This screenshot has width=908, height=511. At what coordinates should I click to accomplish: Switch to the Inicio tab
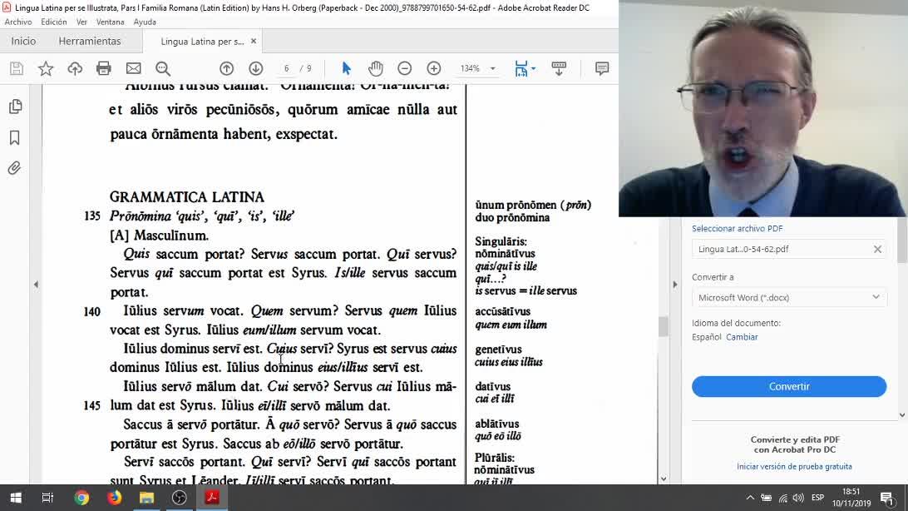click(x=23, y=41)
